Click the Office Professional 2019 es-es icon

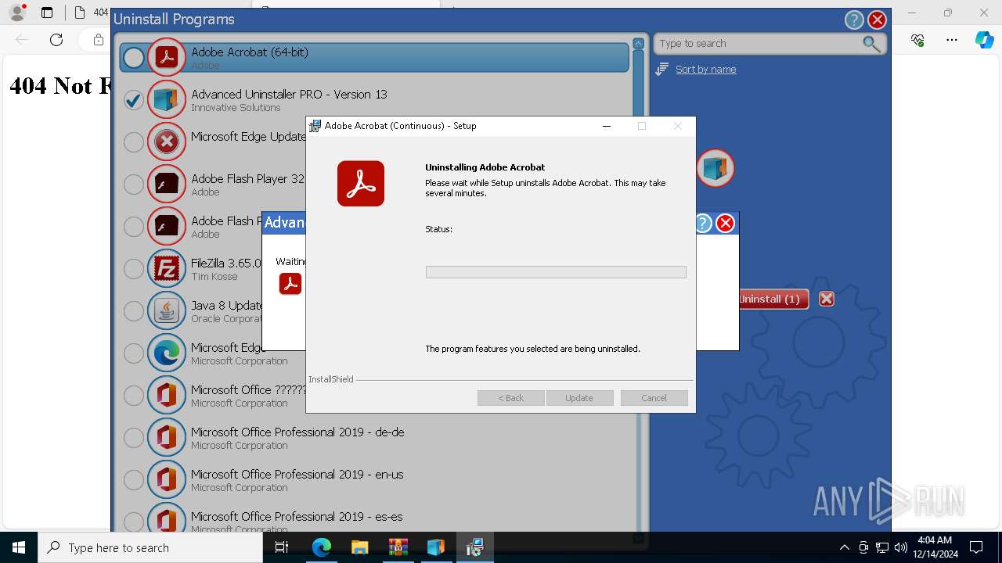166,518
